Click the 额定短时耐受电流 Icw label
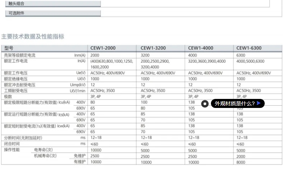The image size is (285, 170). pos(37,126)
